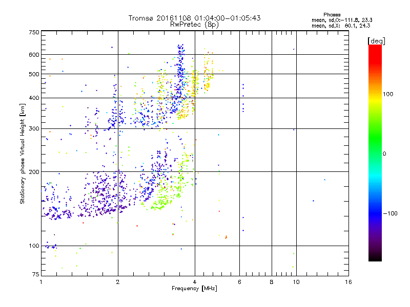410x307 pixels.
Task: Click the plot title 'Tromsø 20161108 01:04:00-01:05:43'
Action: click(x=194, y=18)
